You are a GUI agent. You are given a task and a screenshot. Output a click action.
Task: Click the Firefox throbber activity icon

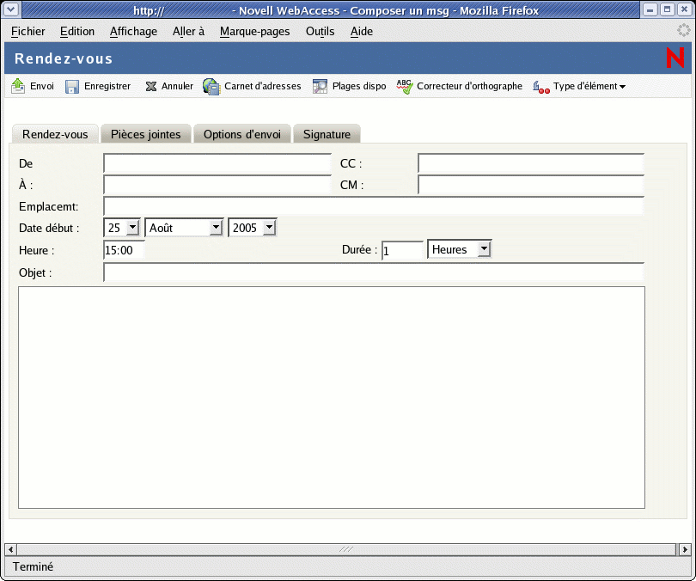(x=684, y=31)
